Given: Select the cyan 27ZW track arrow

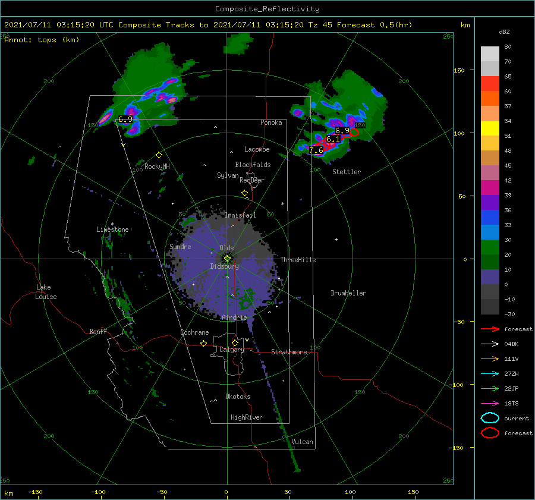Looking at the screenshot, I should [490, 374].
